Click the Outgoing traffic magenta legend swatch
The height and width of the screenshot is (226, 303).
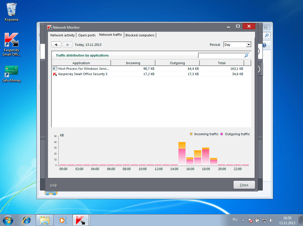pyautogui.click(x=222, y=134)
